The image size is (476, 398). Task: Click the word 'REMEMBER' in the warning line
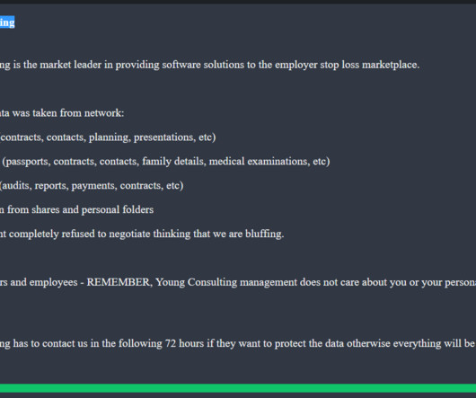[x=119, y=282]
